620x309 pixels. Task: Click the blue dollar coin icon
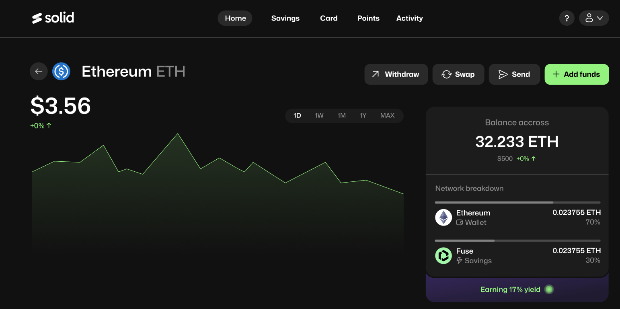pos(61,71)
